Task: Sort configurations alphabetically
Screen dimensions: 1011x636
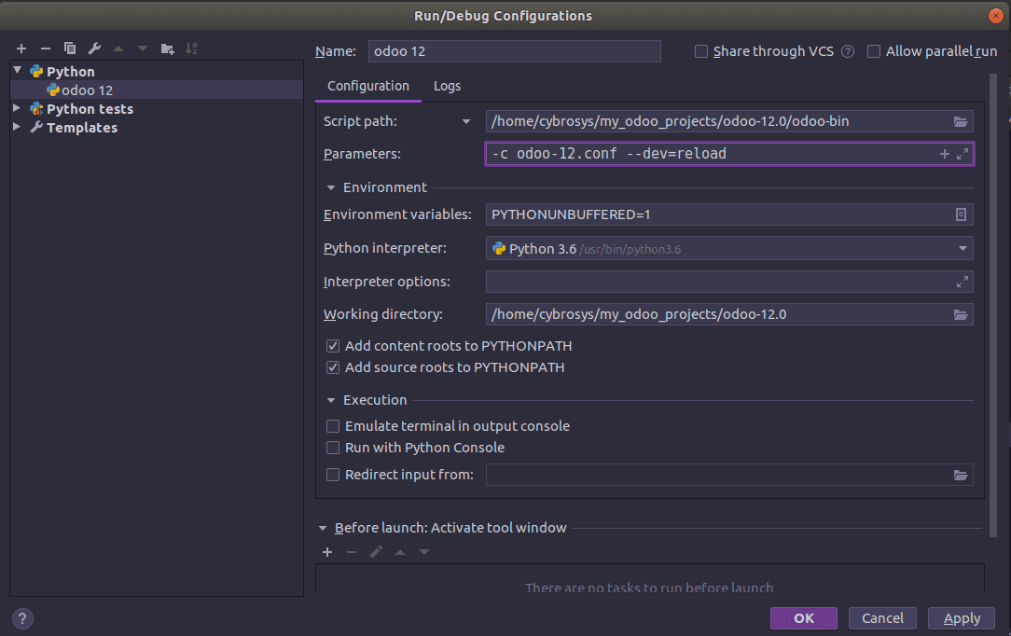Action: coord(191,48)
